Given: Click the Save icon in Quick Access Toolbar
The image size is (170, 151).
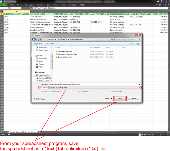Looking at the screenshot, I should (5, 1).
